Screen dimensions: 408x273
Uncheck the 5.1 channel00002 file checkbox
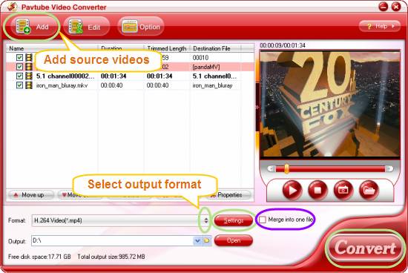click(x=19, y=76)
